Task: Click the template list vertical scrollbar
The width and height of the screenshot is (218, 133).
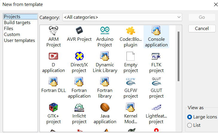Action: 179,57
